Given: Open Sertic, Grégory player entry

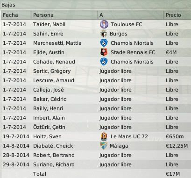Looking at the screenshot, I should (x=52, y=71).
